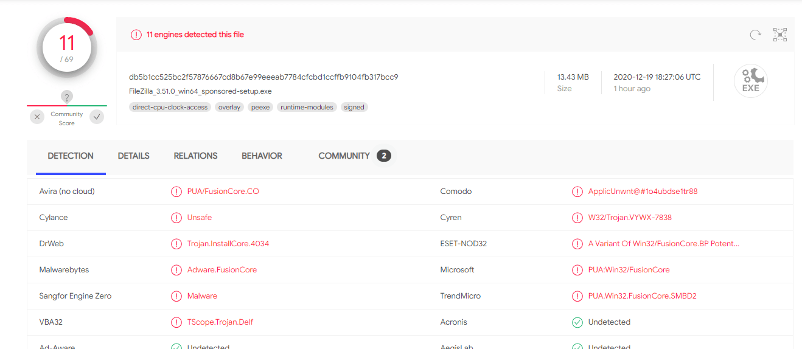Image resolution: width=802 pixels, height=349 pixels.
Task: Click the EXE file type icon
Action: click(751, 80)
